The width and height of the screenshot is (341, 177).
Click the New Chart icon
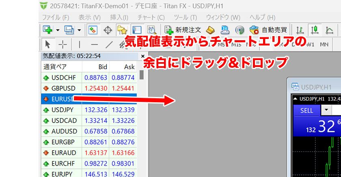(48, 30)
